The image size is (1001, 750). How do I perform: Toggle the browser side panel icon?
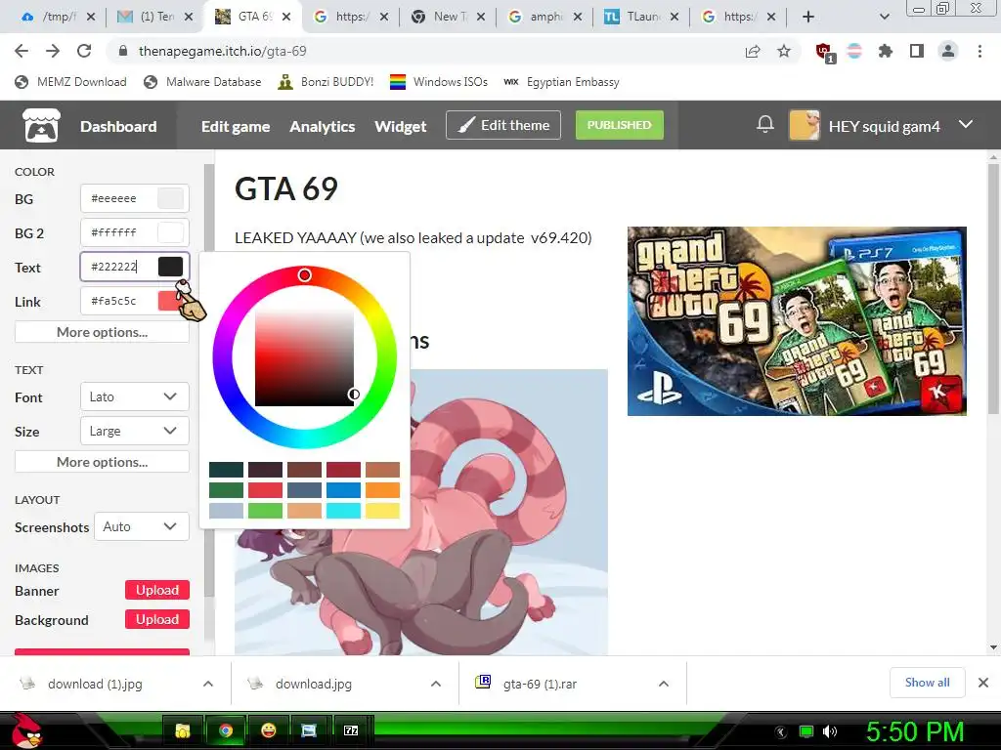(917, 51)
